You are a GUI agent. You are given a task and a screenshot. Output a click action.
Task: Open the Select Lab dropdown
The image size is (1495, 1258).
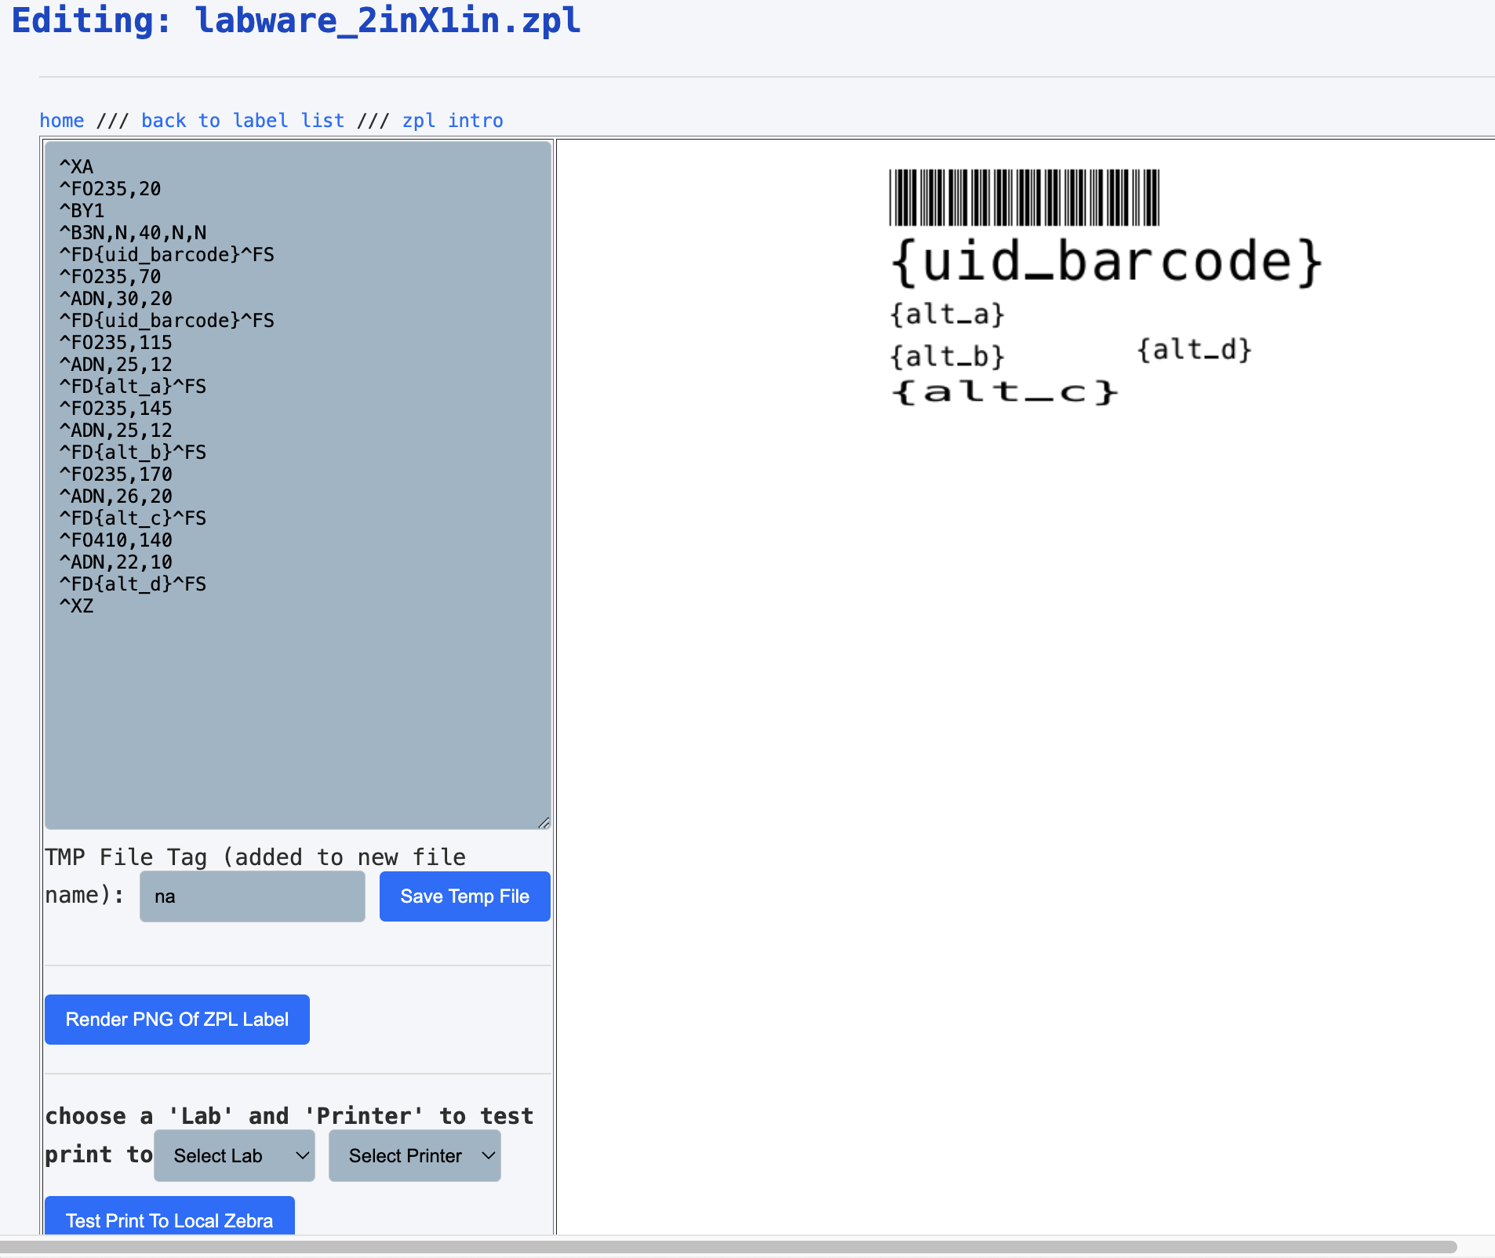[234, 1155]
